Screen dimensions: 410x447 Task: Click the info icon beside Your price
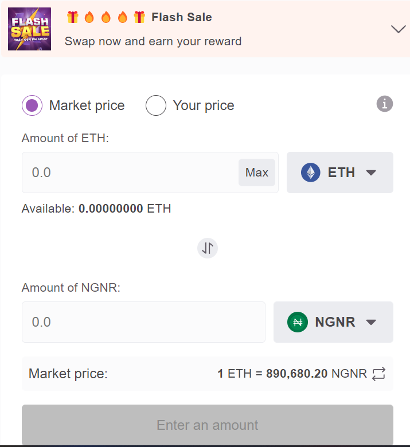click(x=385, y=104)
